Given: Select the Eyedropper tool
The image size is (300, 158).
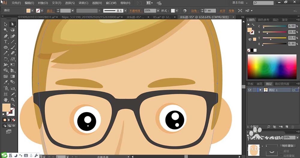Looking at the screenshot, I should 5,82.
